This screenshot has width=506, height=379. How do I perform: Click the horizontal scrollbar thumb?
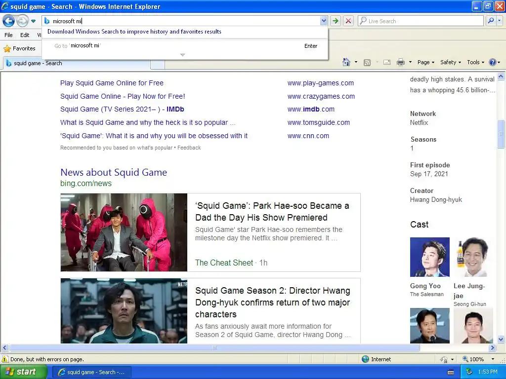point(214,348)
